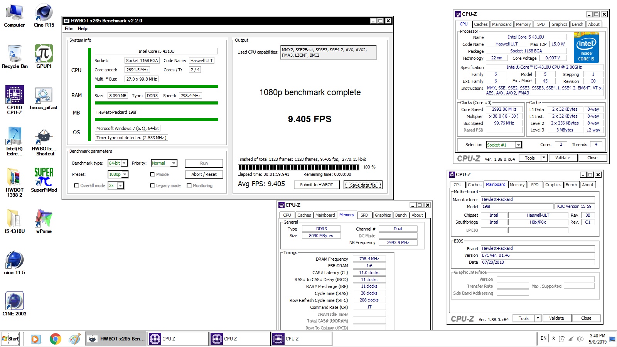Open the Socket #1 selection dropdown
The height and width of the screenshot is (347, 617).
click(518, 145)
